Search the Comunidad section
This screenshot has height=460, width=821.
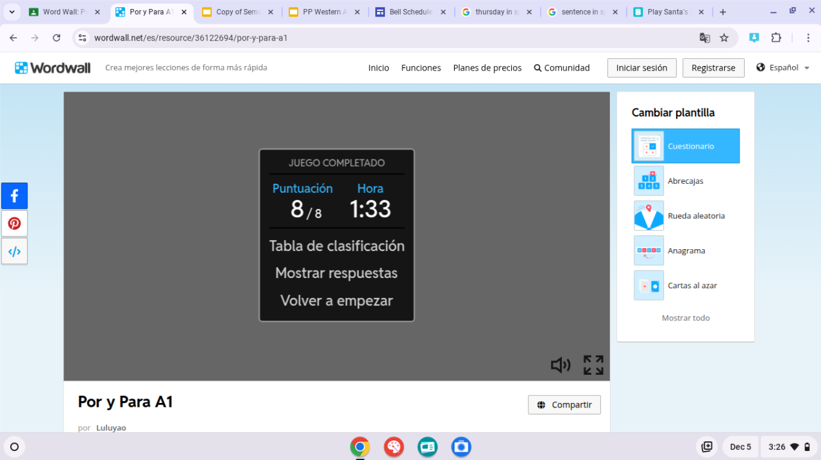click(562, 68)
